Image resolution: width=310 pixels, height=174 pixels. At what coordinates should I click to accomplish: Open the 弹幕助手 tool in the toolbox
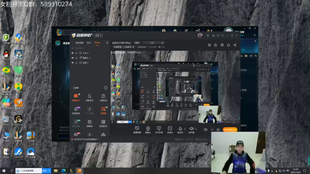(76, 97)
